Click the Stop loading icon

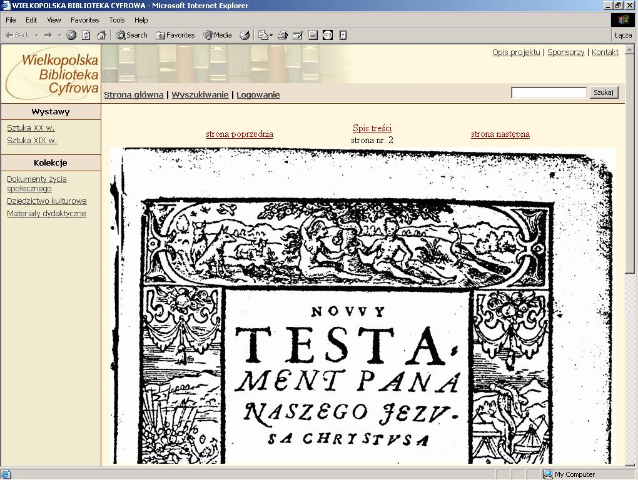coord(71,36)
